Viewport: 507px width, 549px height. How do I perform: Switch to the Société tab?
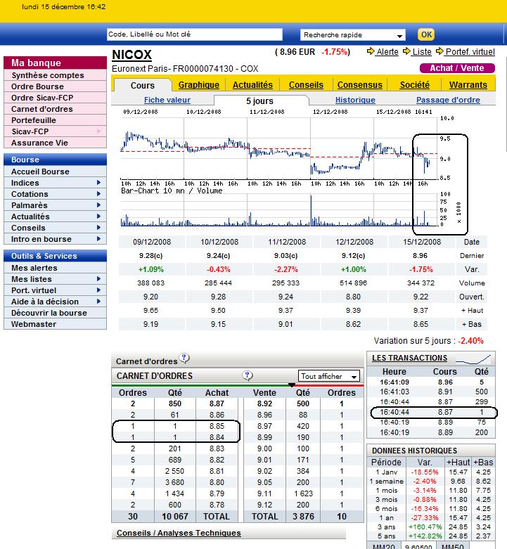click(x=415, y=85)
